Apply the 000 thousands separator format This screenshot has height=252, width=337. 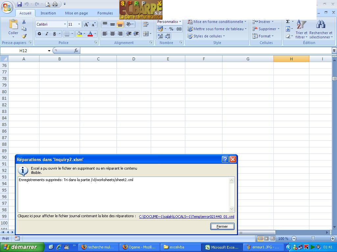coord(179,29)
